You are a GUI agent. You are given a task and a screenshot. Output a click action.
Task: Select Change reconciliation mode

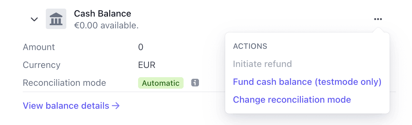(292, 100)
